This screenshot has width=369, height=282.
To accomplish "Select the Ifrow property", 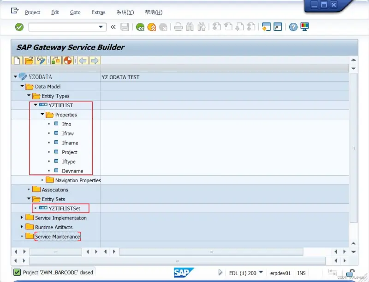I will (x=68, y=133).
